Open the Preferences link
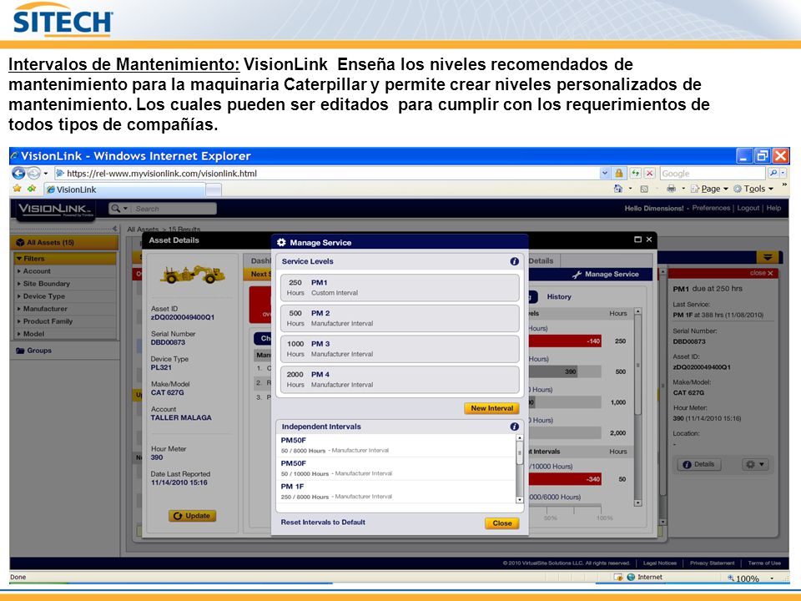The width and height of the screenshot is (801, 601). click(x=711, y=208)
